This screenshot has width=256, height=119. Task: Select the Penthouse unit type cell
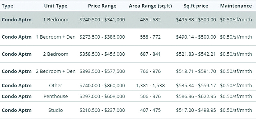pos(56,97)
